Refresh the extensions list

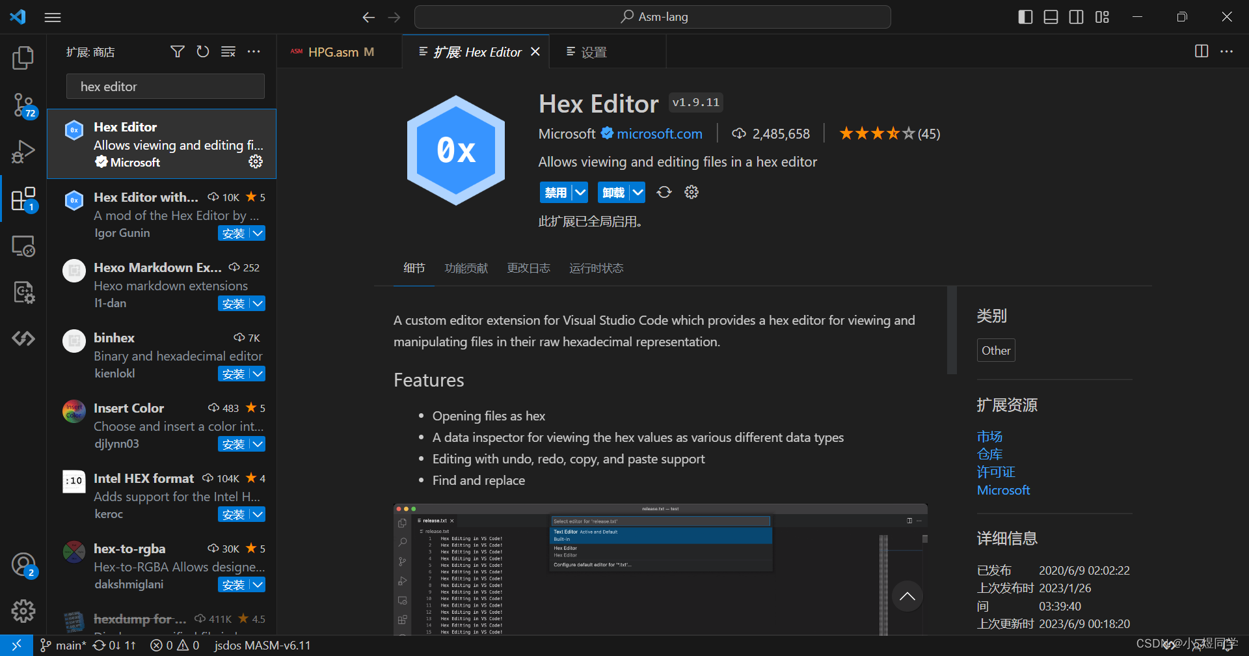pos(203,51)
